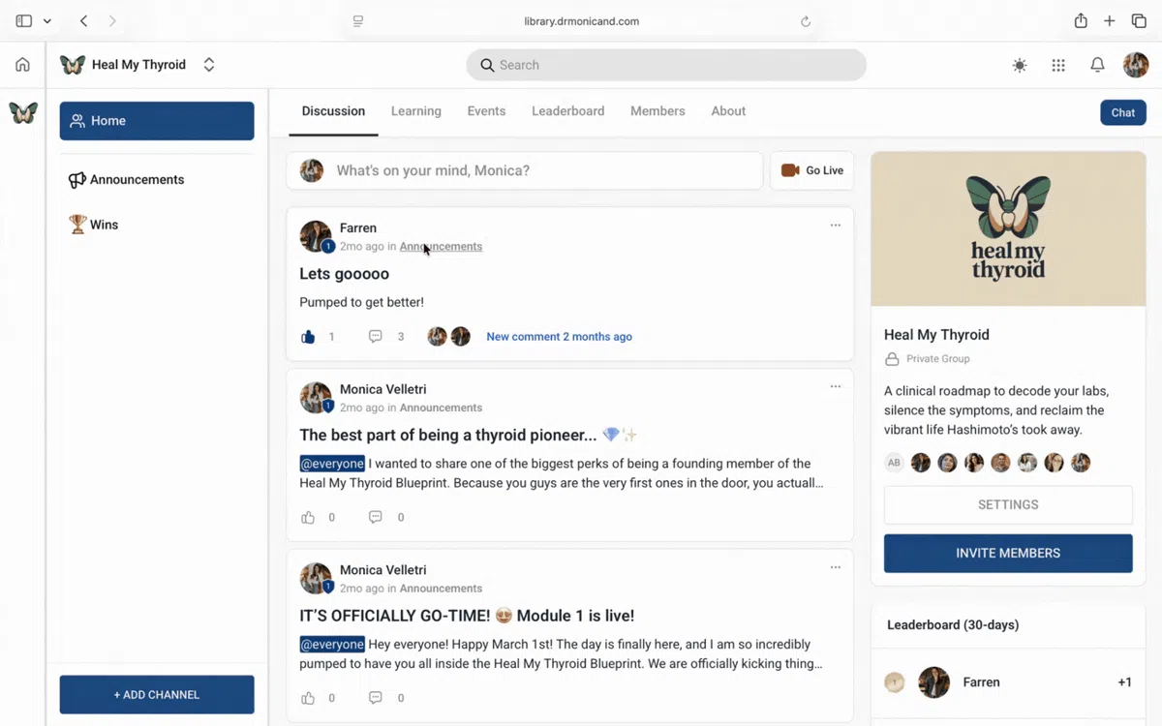Click INVITE MEMBERS

[1008, 554]
